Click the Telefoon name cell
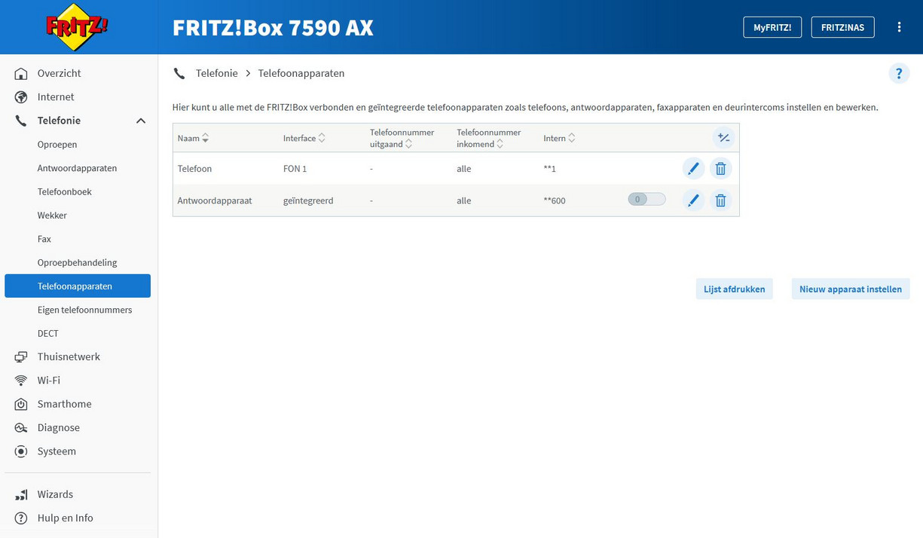The height and width of the screenshot is (538, 923). (194, 169)
